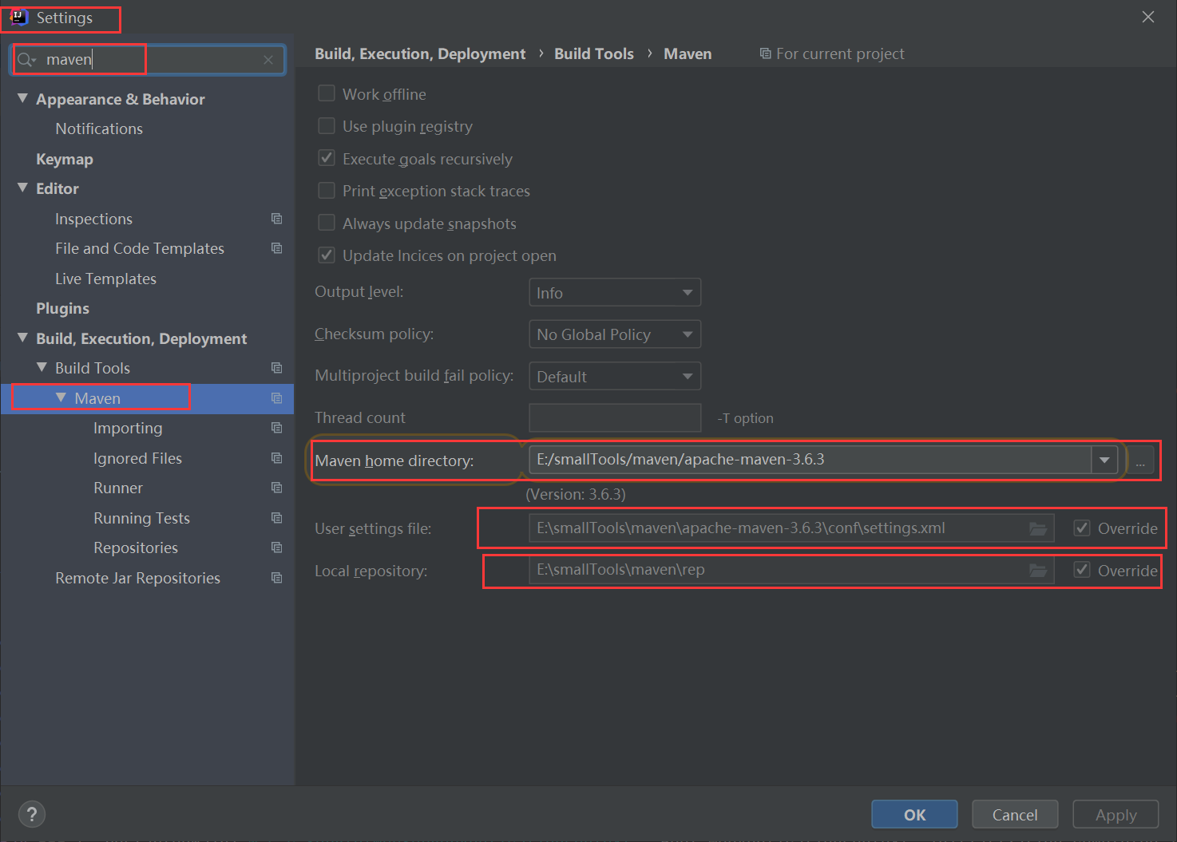1177x842 pixels.
Task: Open folder picker for User settings file
Action: [x=1037, y=528]
